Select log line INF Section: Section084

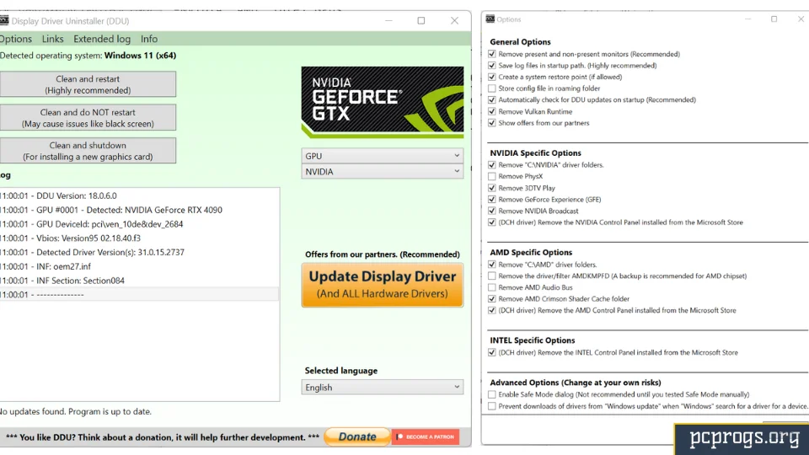click(139, 281)
